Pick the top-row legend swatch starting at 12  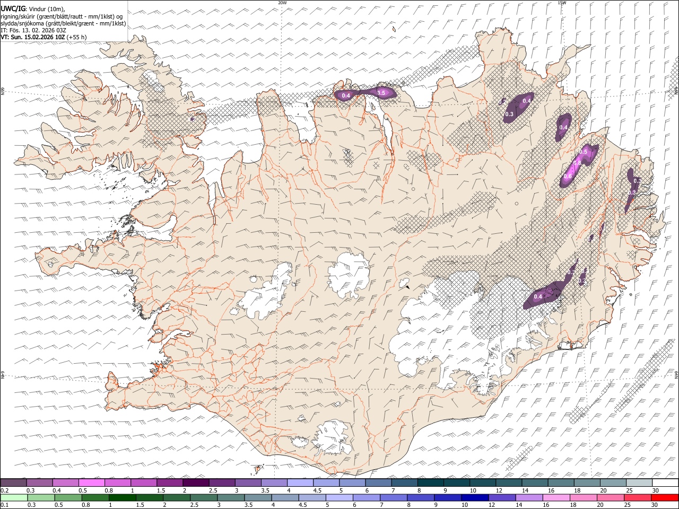[509, 482]
